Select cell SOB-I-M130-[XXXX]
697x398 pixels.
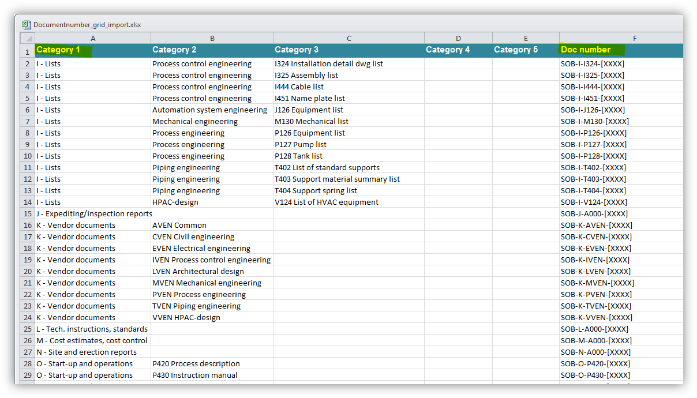point(594,121)
